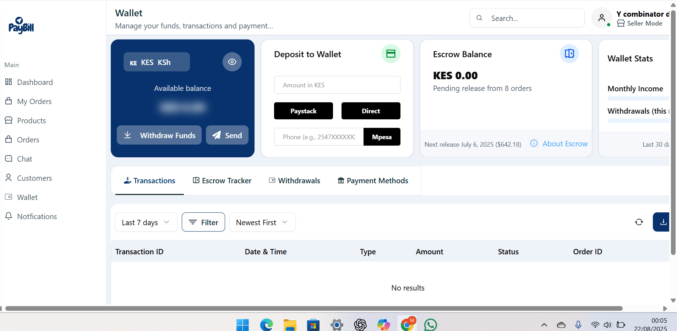The image size is (677, 331).
Task: Click the blue escrow balance icon
Action: pos(569,54)
